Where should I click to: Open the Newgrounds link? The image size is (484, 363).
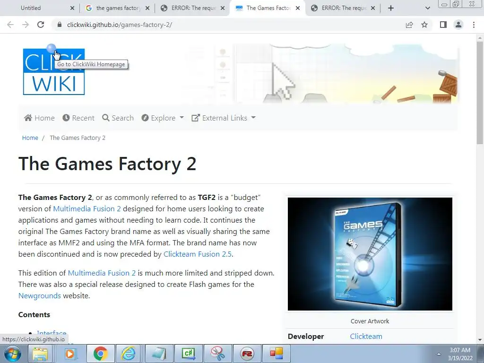[x=40, y=296]
